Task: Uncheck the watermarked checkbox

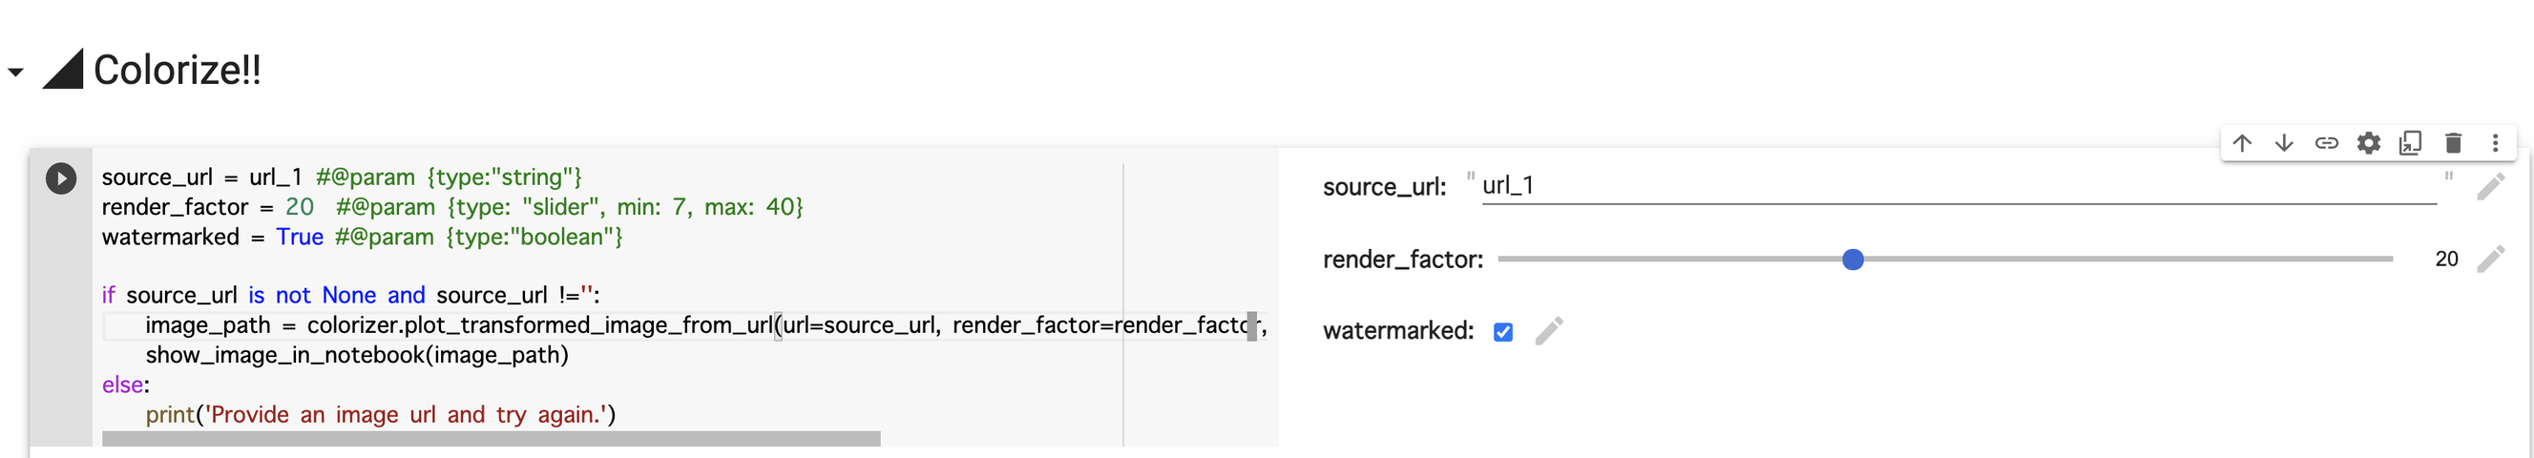Action: (x=1503, y=332)
